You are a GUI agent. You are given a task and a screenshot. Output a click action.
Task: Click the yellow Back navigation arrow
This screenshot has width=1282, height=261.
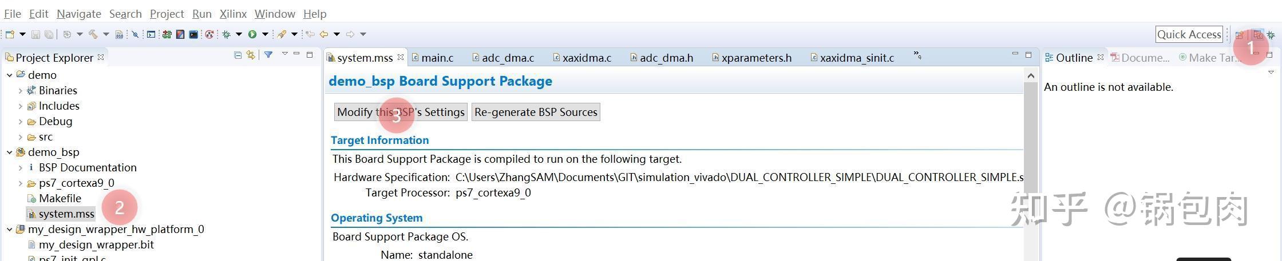point(324,34)
